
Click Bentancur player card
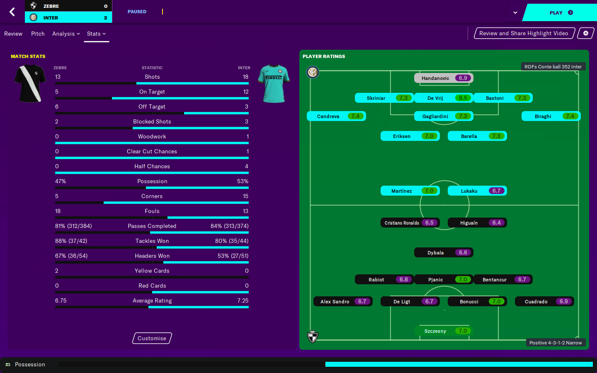503,279
